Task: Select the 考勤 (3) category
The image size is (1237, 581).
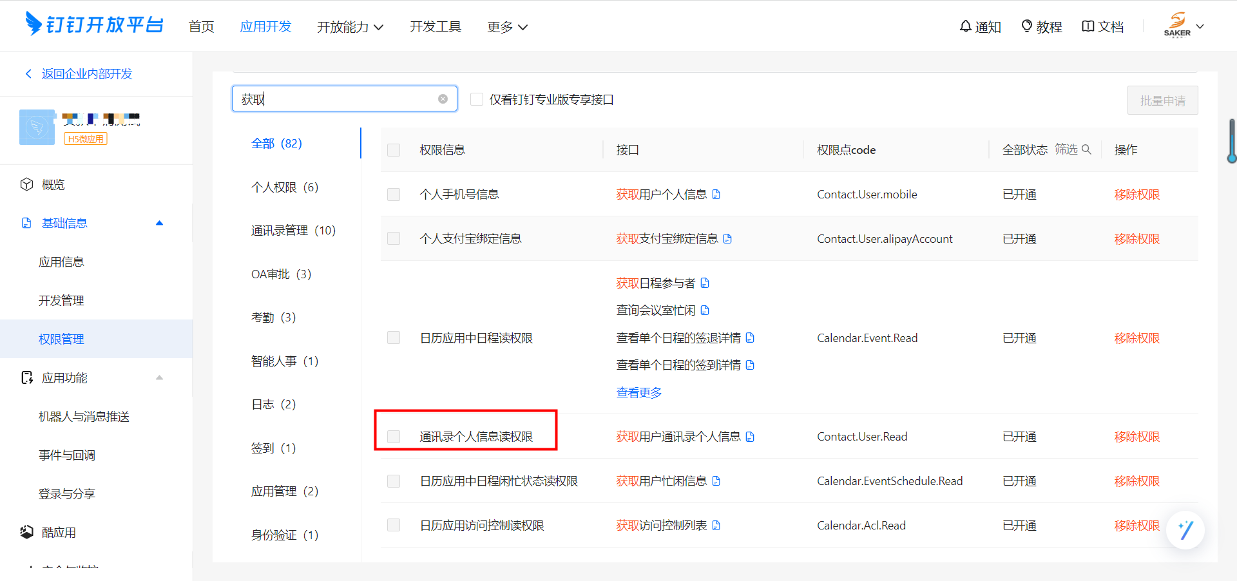Action: 273,317
